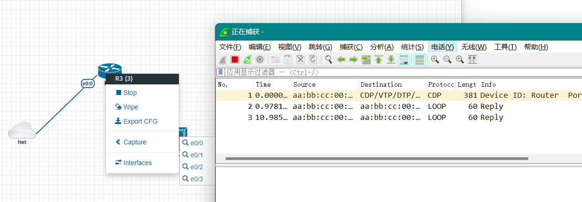Open the 帮助(H) menu
Image resolution: width=582 pixels, height=202 pixels.
(536, 47)
